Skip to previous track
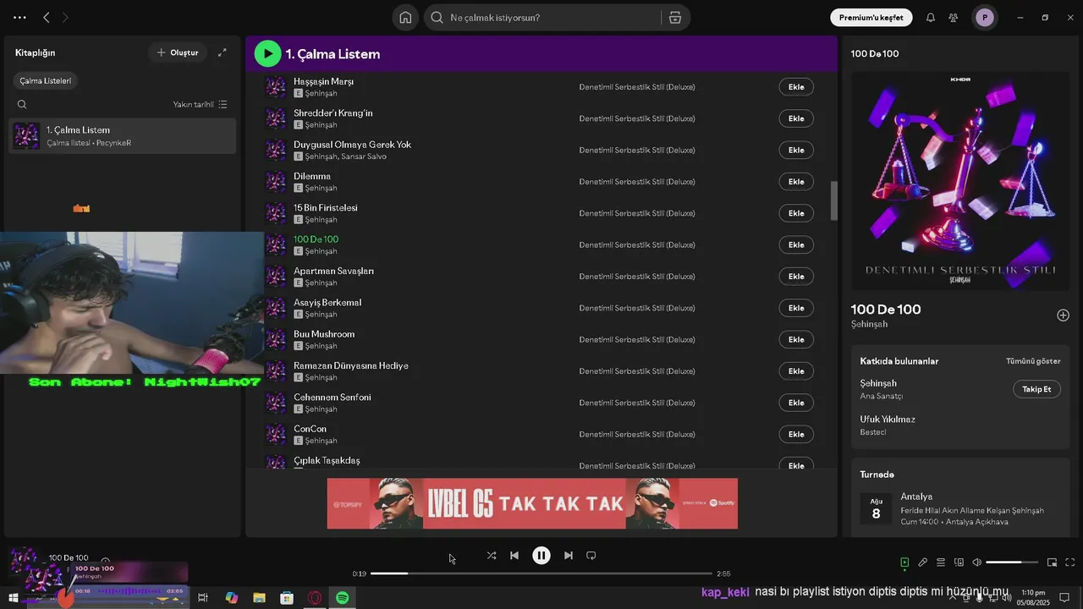 pyautogui.click(x=514, y=556)
